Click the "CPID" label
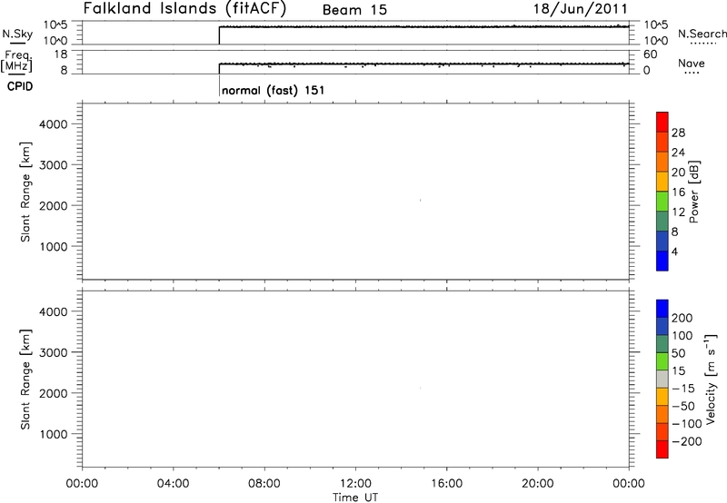Viewport: 727px width, 503px height. point(20,86)
